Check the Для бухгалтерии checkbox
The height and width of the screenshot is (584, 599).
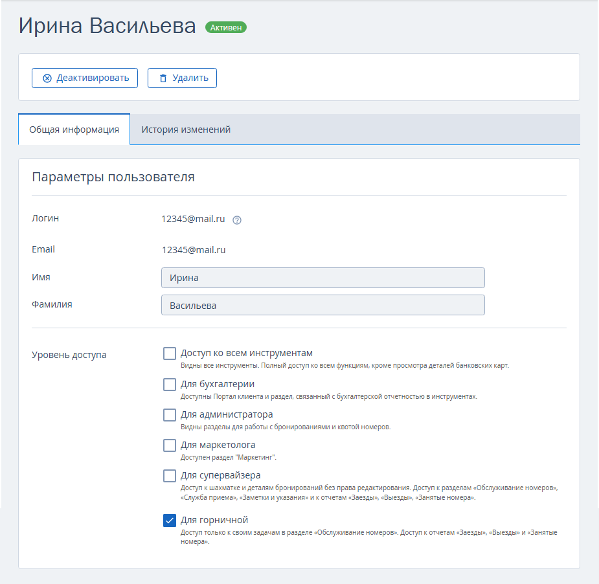click(x=170, y=384)
